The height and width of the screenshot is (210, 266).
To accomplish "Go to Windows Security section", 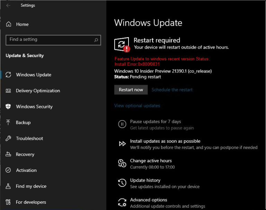I will 34,107.
